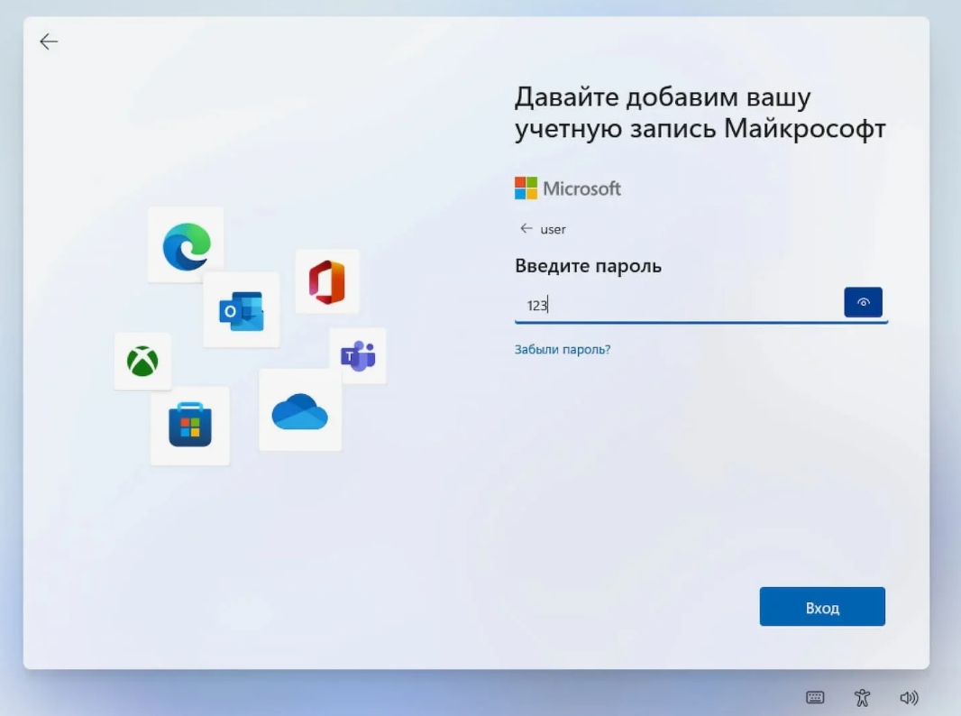Click the back arrow beside the user name
Screen dimensions: 961x716
coord(526,228)
